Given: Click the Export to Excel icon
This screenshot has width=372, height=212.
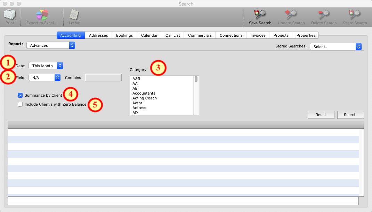Looking at the screenshot, I should click(42, 15).
